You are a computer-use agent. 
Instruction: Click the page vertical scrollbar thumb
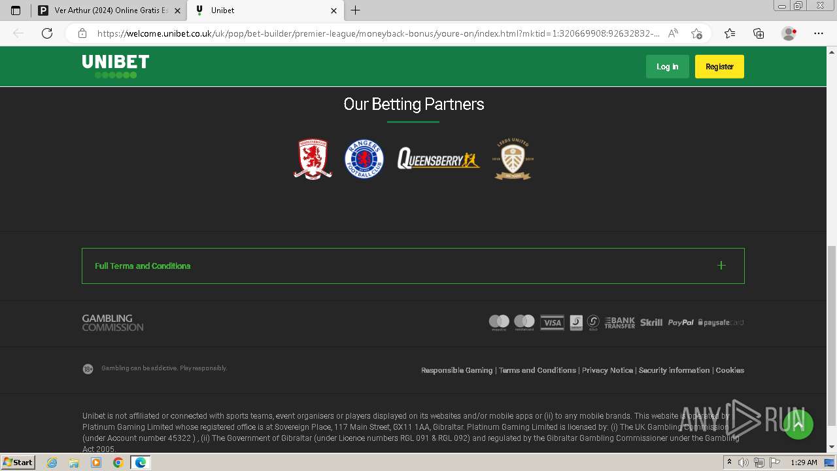[x=832, y=336]
